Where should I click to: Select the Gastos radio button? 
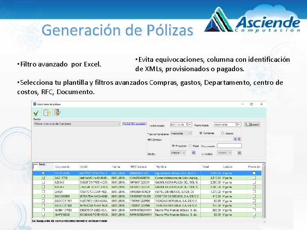pyautogui.click(x=223, y=133)
